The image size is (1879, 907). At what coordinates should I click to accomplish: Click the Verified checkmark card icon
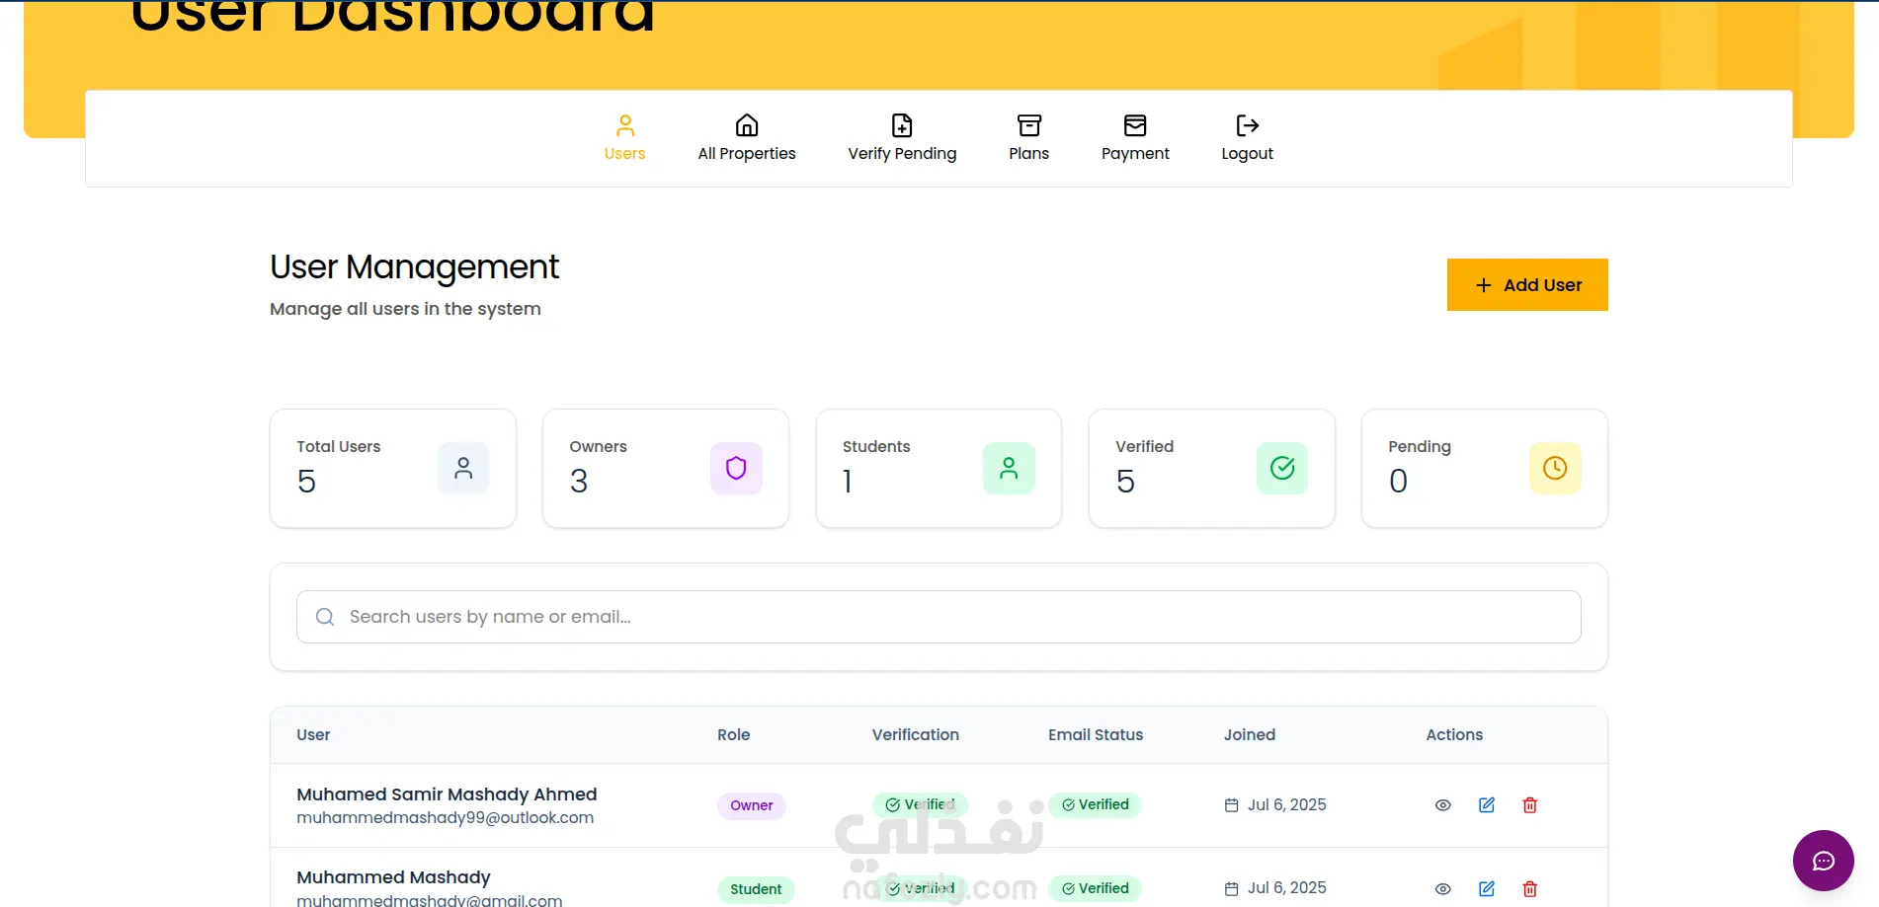pos(1282,468)
